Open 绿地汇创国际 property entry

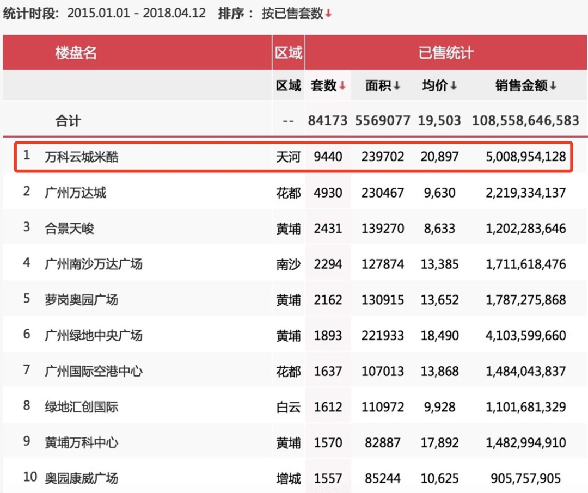tap(81, 407)
